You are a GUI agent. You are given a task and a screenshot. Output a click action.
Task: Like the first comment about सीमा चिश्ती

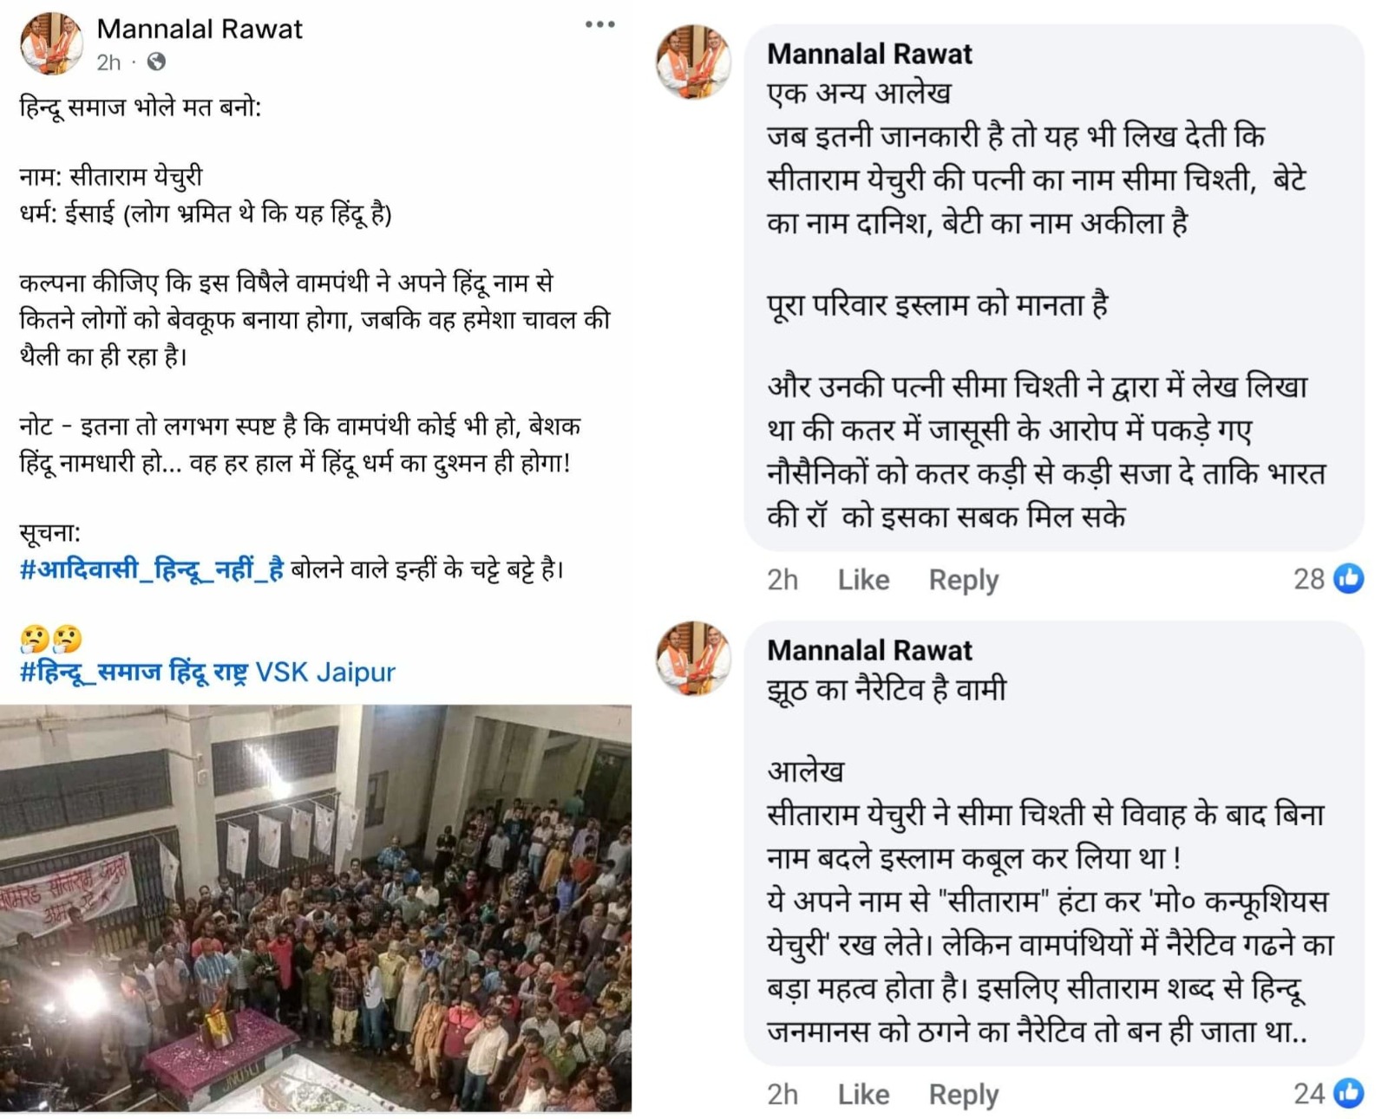[863, 579]
